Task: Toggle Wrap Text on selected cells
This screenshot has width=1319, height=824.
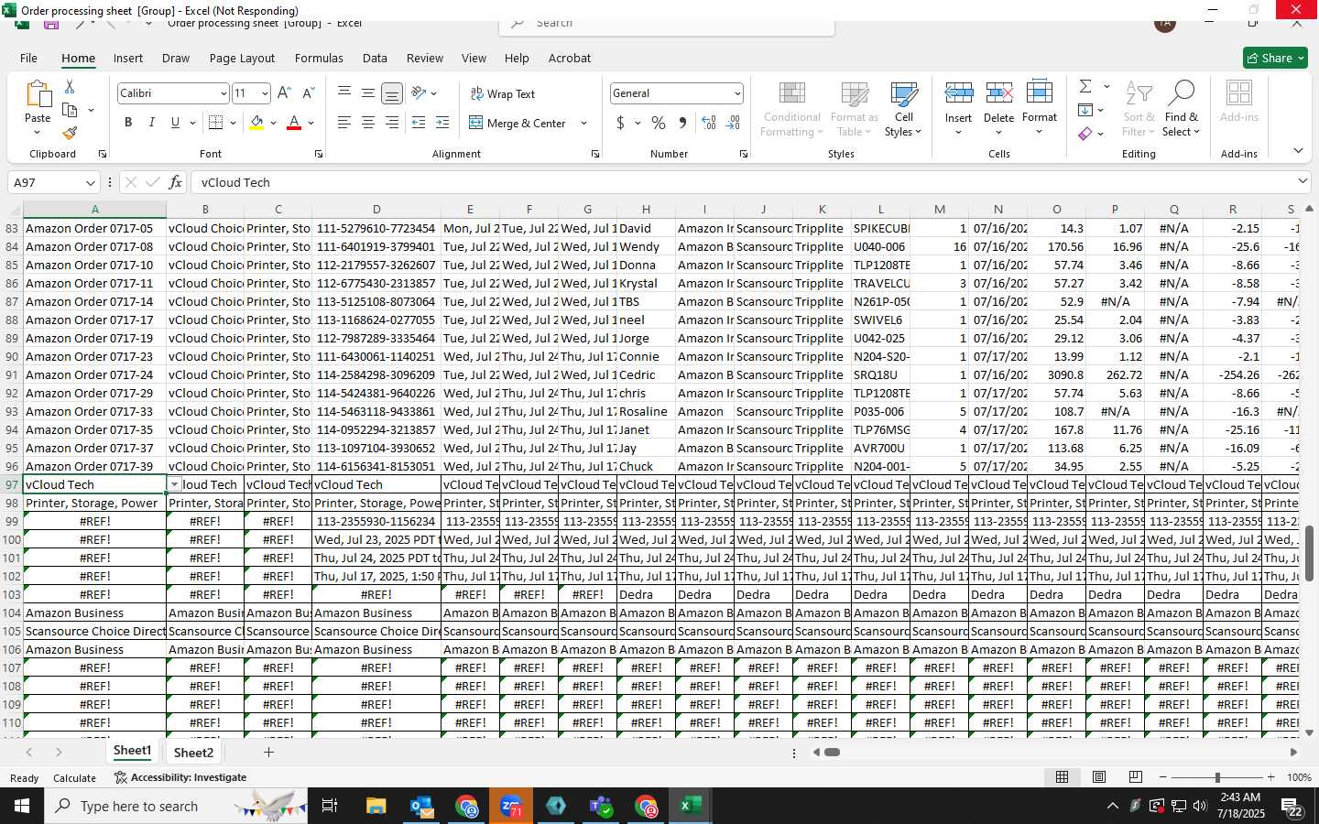Action: [503, 94]
